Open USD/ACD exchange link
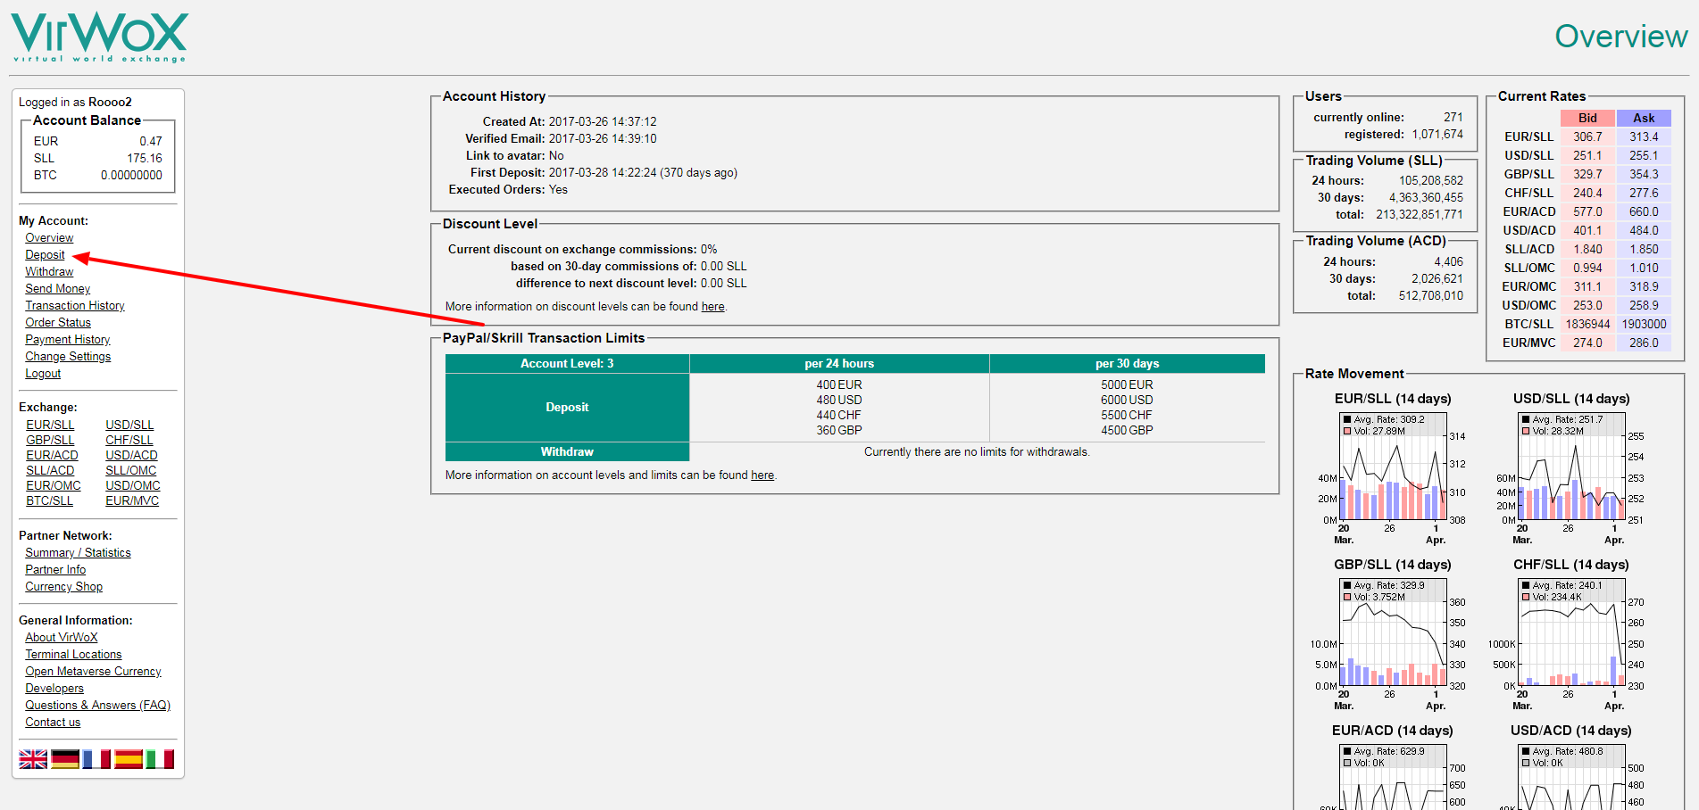 131,456
